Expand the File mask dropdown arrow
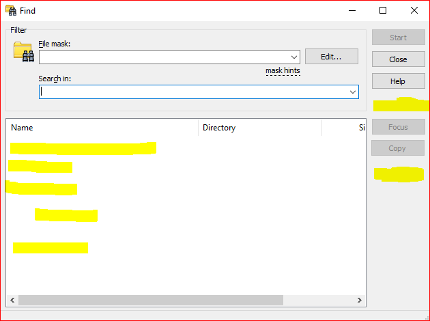Image resolution: width=430 pixels, height=321 pixels. pyautogui.click(x=294, y=57)
